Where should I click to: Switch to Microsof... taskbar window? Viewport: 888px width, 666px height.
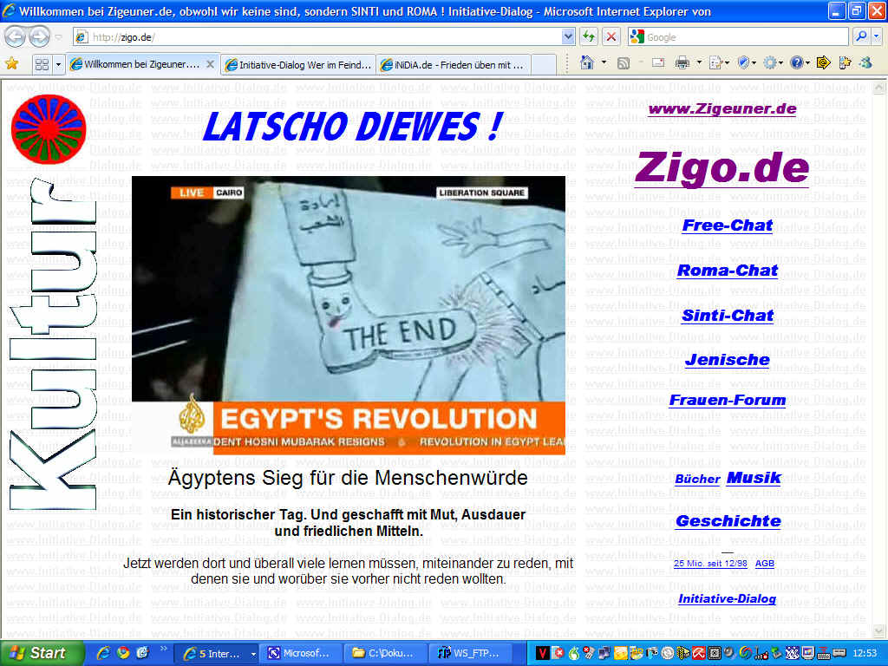[301, 654]
